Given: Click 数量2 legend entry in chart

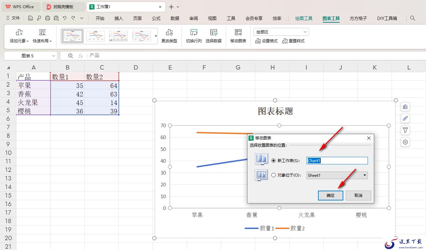Looking at the screenshot, I should point(290,228).
